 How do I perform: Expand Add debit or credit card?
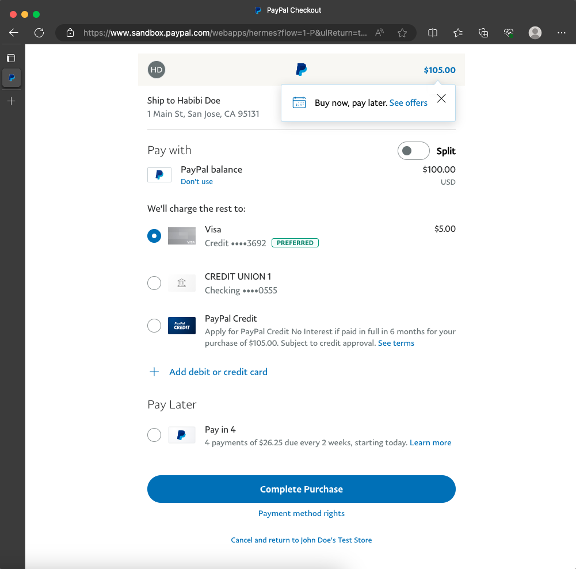tap(218, 372)
